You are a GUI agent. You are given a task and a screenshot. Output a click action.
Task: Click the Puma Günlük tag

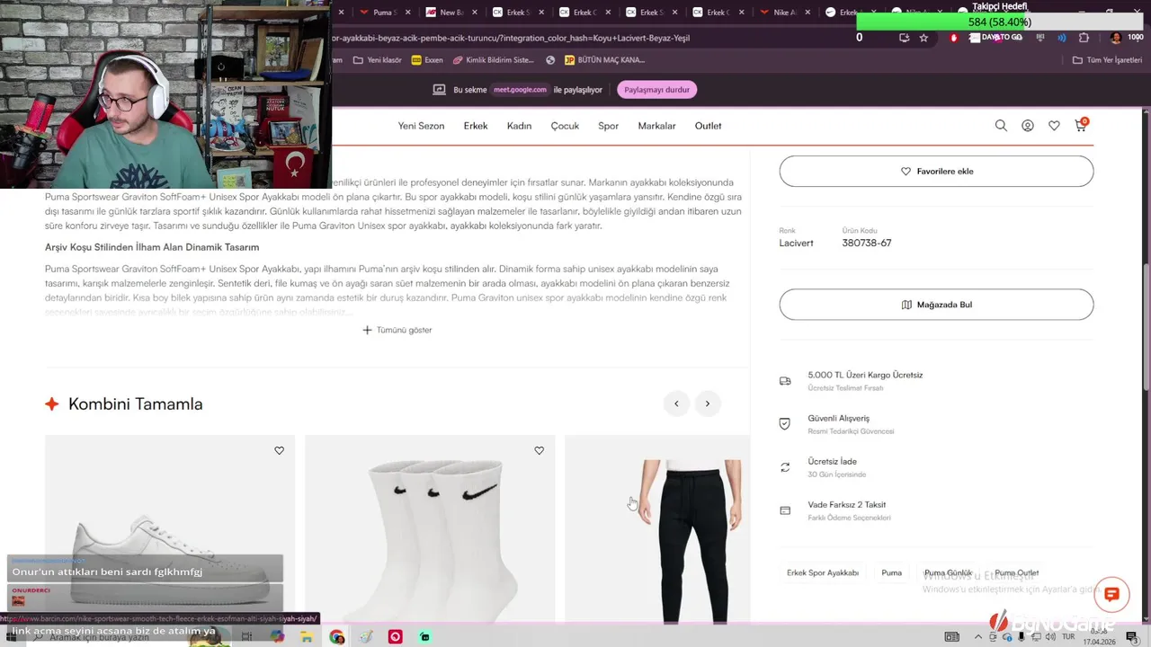point(948,572)
